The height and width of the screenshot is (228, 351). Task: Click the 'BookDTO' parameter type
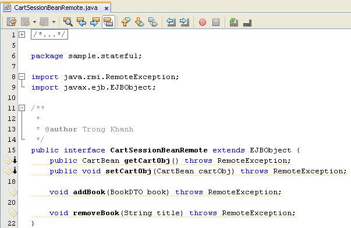(x=126, y=192)
